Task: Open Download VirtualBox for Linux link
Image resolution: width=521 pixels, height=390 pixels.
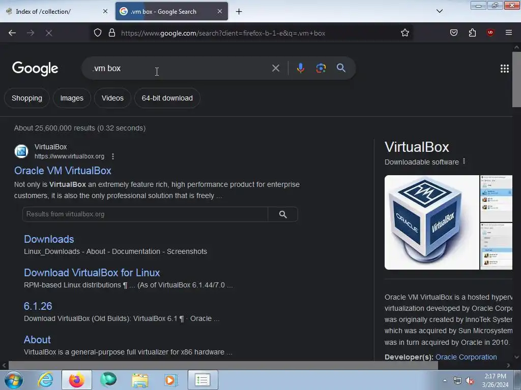Action: click(92, 273)
